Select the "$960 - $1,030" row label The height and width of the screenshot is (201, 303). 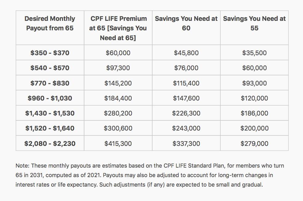[x=50, y=98]
